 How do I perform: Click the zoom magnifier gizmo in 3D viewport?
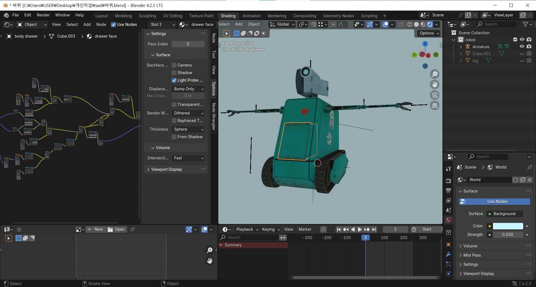(435, 74)
